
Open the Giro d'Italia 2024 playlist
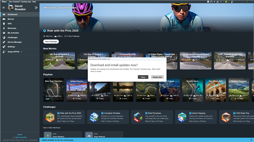216,90
